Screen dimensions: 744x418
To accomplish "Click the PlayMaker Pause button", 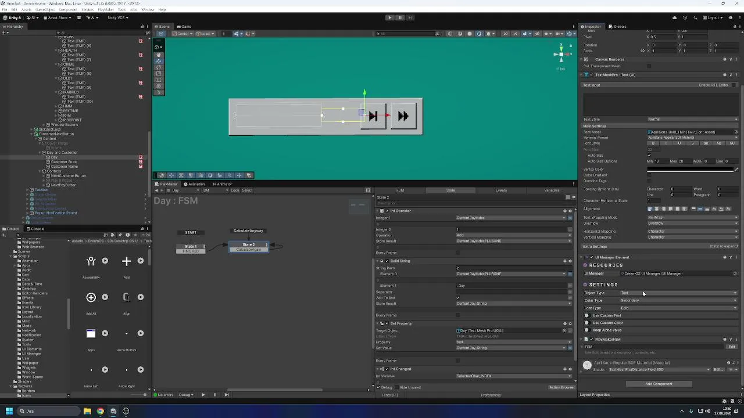I will [214, 395].
